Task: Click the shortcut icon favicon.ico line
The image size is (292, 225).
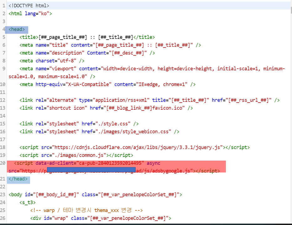Action: [x=106, y=108]
